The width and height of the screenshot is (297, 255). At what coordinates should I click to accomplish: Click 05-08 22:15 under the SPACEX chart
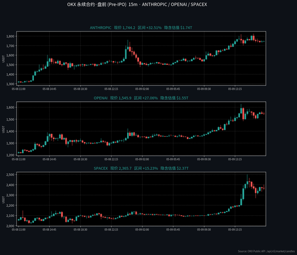[111, 229]
